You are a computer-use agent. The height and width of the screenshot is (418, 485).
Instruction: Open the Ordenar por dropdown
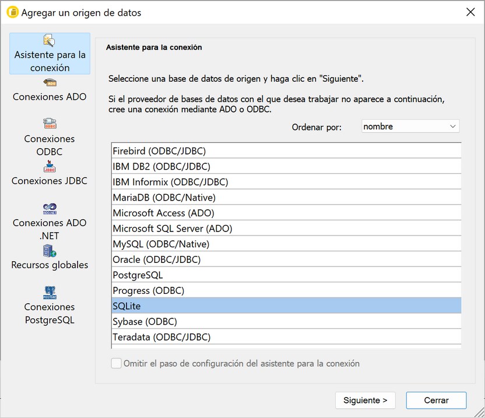(x=410, y=127)
